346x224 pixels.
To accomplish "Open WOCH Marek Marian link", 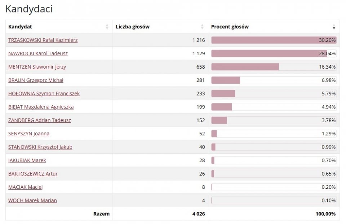I will 32,200.
